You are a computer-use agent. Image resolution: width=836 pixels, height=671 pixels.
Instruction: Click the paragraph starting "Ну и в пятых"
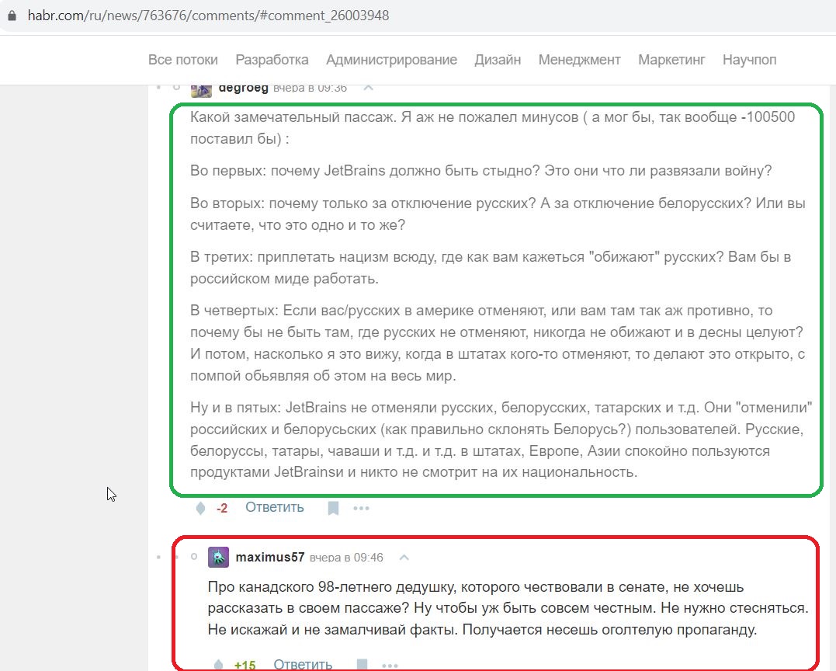(501, 440)
